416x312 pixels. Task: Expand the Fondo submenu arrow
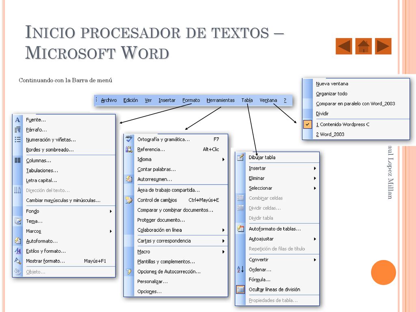[x=110, y=211]
